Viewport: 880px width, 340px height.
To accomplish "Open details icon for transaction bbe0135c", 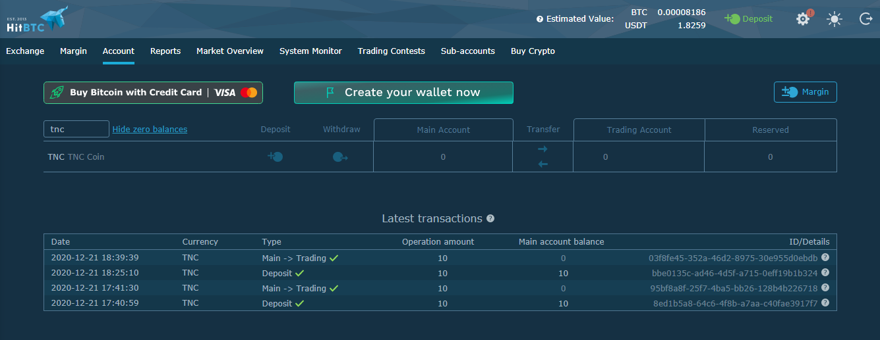I will click(x=825, y=272).
